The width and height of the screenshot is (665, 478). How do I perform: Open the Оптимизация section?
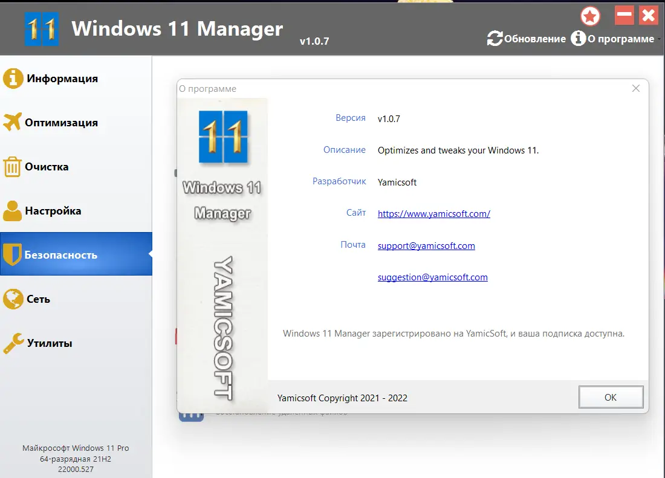pyautogui.click(x=76, y=123)
